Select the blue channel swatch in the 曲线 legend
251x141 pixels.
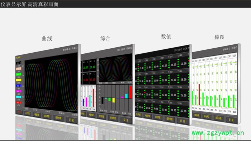19,86
